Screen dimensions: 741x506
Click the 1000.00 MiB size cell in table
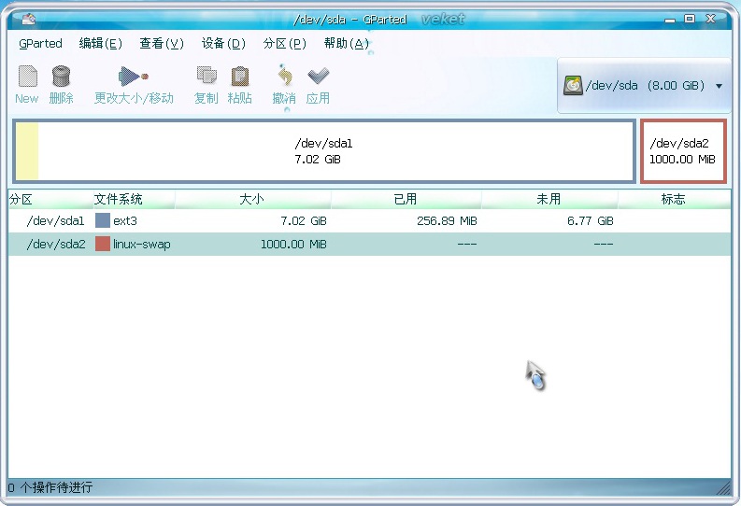(293, 244)
